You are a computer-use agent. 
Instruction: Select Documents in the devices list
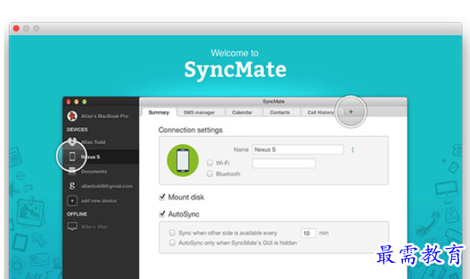point(94,172)
